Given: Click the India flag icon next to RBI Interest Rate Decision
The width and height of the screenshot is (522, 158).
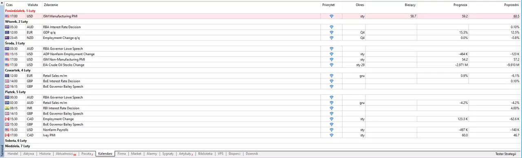Looking at the screenshot, I should click(7, 108).
